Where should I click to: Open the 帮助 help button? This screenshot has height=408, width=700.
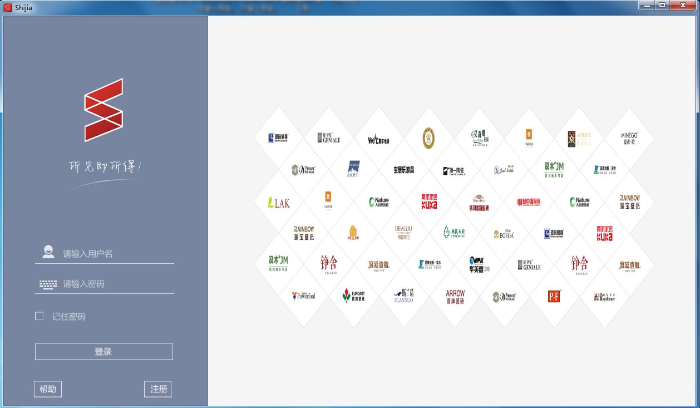click(x=48, y=389)
